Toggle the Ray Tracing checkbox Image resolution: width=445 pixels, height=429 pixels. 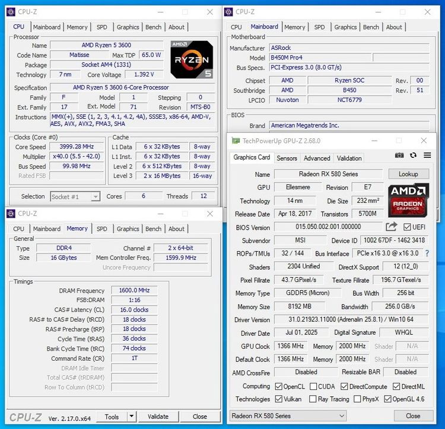click(x=313, y=399)
